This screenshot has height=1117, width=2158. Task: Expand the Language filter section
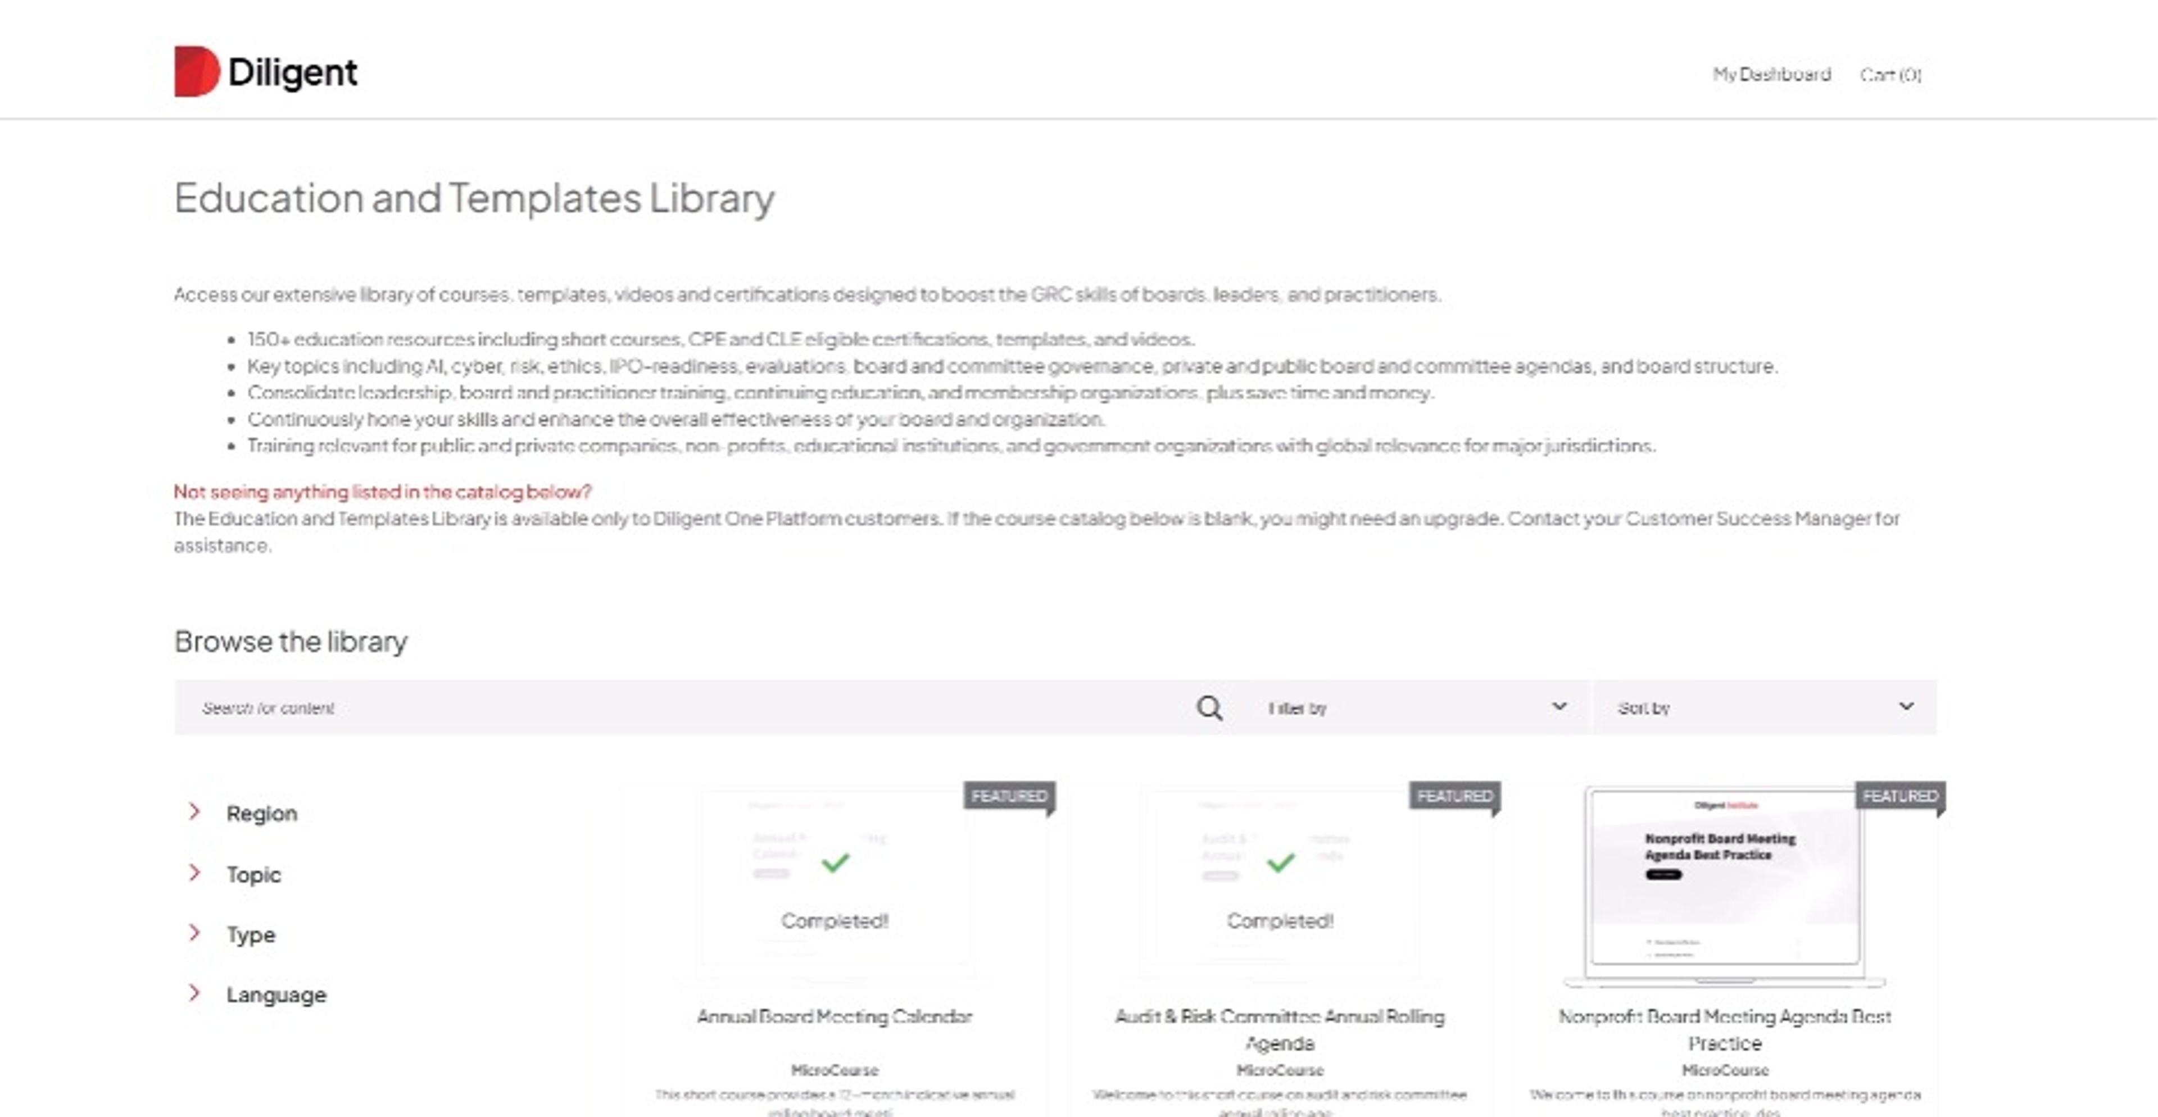[x=275, y=995]
